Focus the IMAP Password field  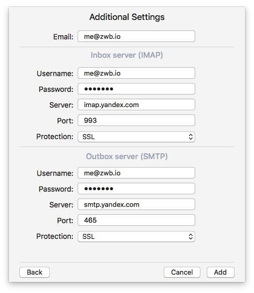pos(136,89)
